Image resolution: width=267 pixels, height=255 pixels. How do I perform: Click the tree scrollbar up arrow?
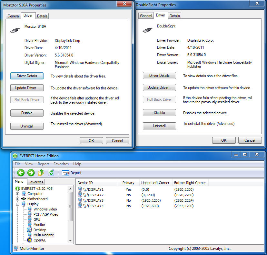70,189
